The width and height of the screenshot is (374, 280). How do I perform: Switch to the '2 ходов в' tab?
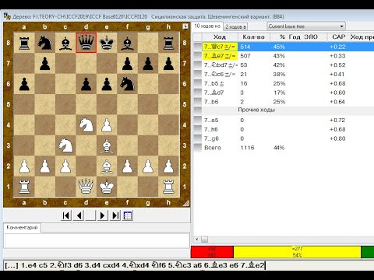pos(235,26)
